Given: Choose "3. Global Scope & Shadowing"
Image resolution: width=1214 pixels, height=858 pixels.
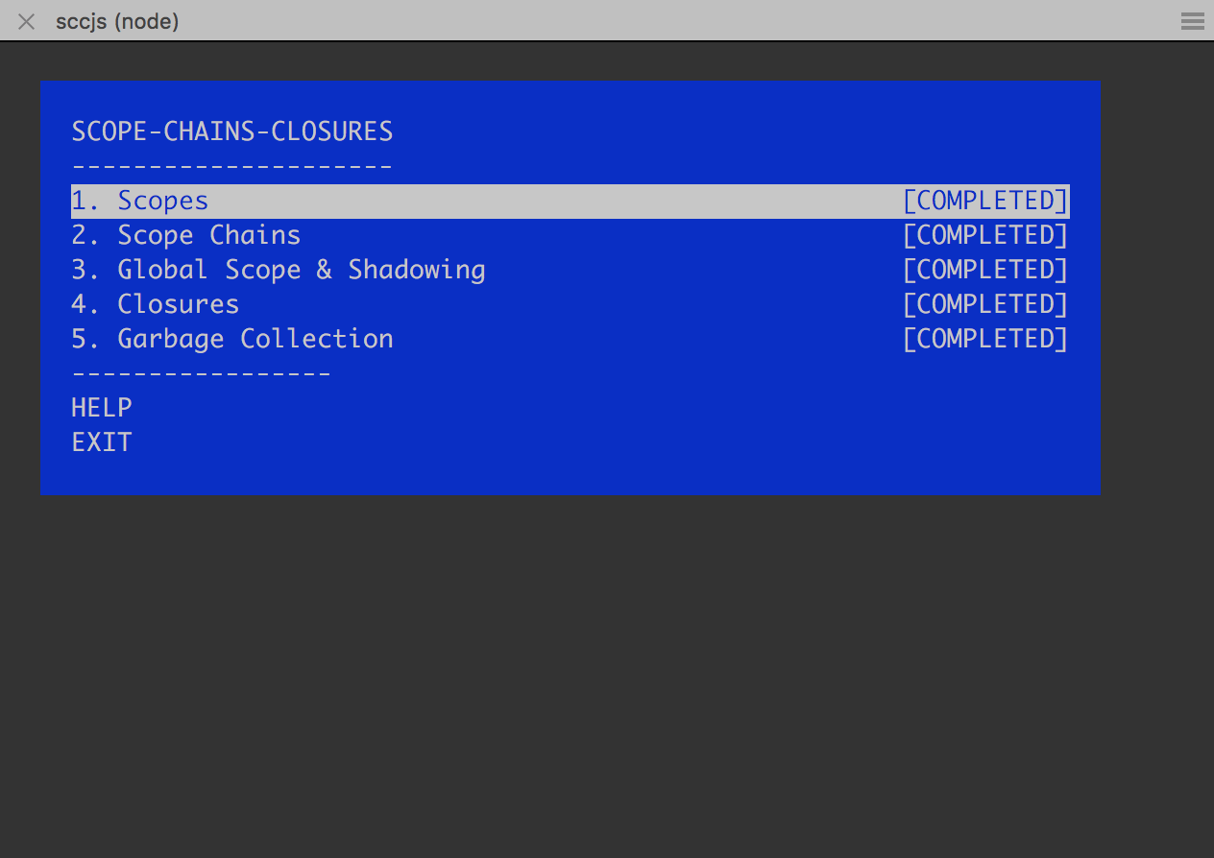Looking at the screenshot, I should [571, 271].
